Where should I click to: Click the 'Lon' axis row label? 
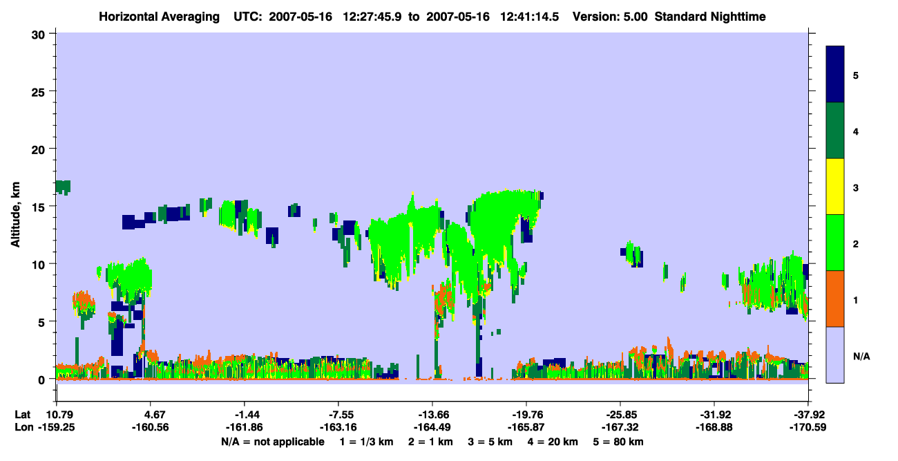coord(23,427)
